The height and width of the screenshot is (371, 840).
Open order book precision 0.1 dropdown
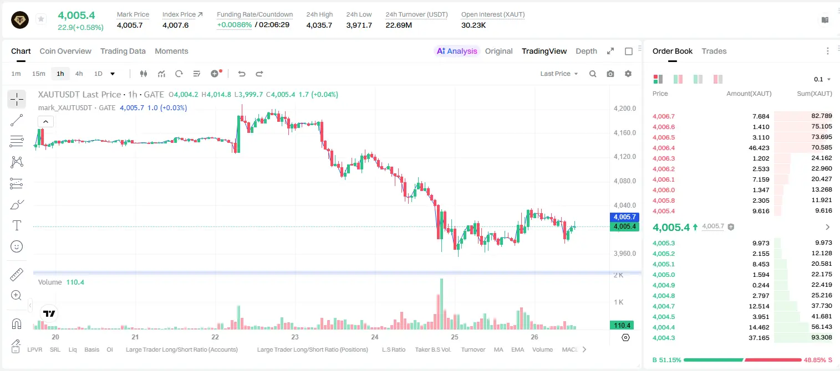(x=822, y=79)
